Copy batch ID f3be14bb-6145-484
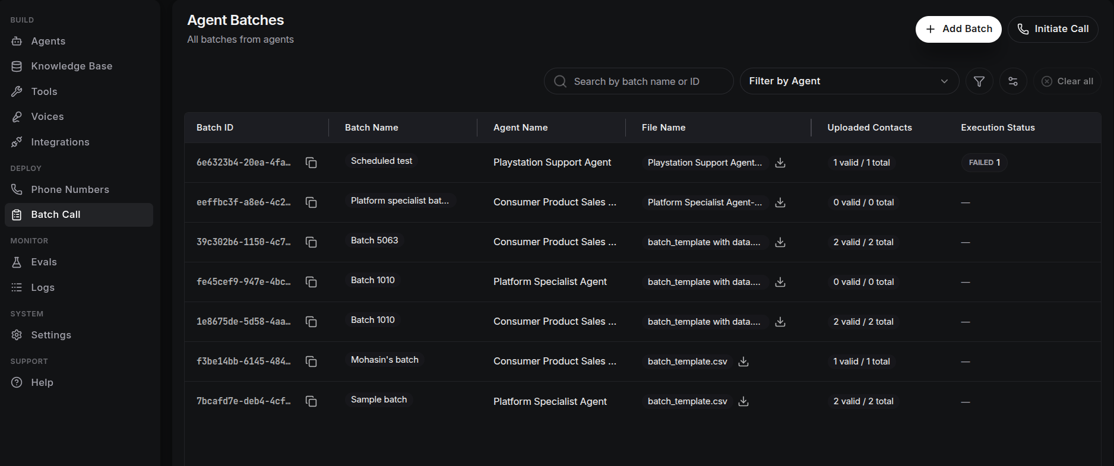The image size is (1114, 466). click(x=311, y=362)
